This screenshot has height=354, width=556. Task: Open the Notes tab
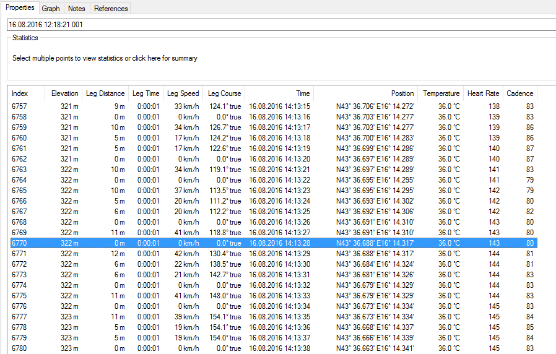[x=77, y=9]
